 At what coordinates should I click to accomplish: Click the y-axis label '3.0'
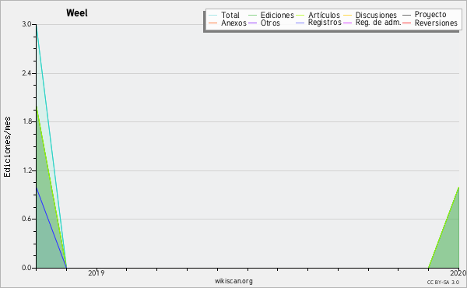26,24
